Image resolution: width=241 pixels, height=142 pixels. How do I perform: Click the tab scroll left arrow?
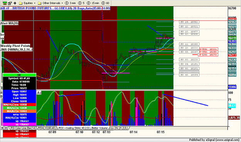pyautogui.click(x=2, y=128)
